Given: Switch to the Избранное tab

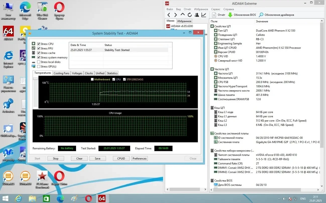Looking at the screenshot, I should coord(184,21).
